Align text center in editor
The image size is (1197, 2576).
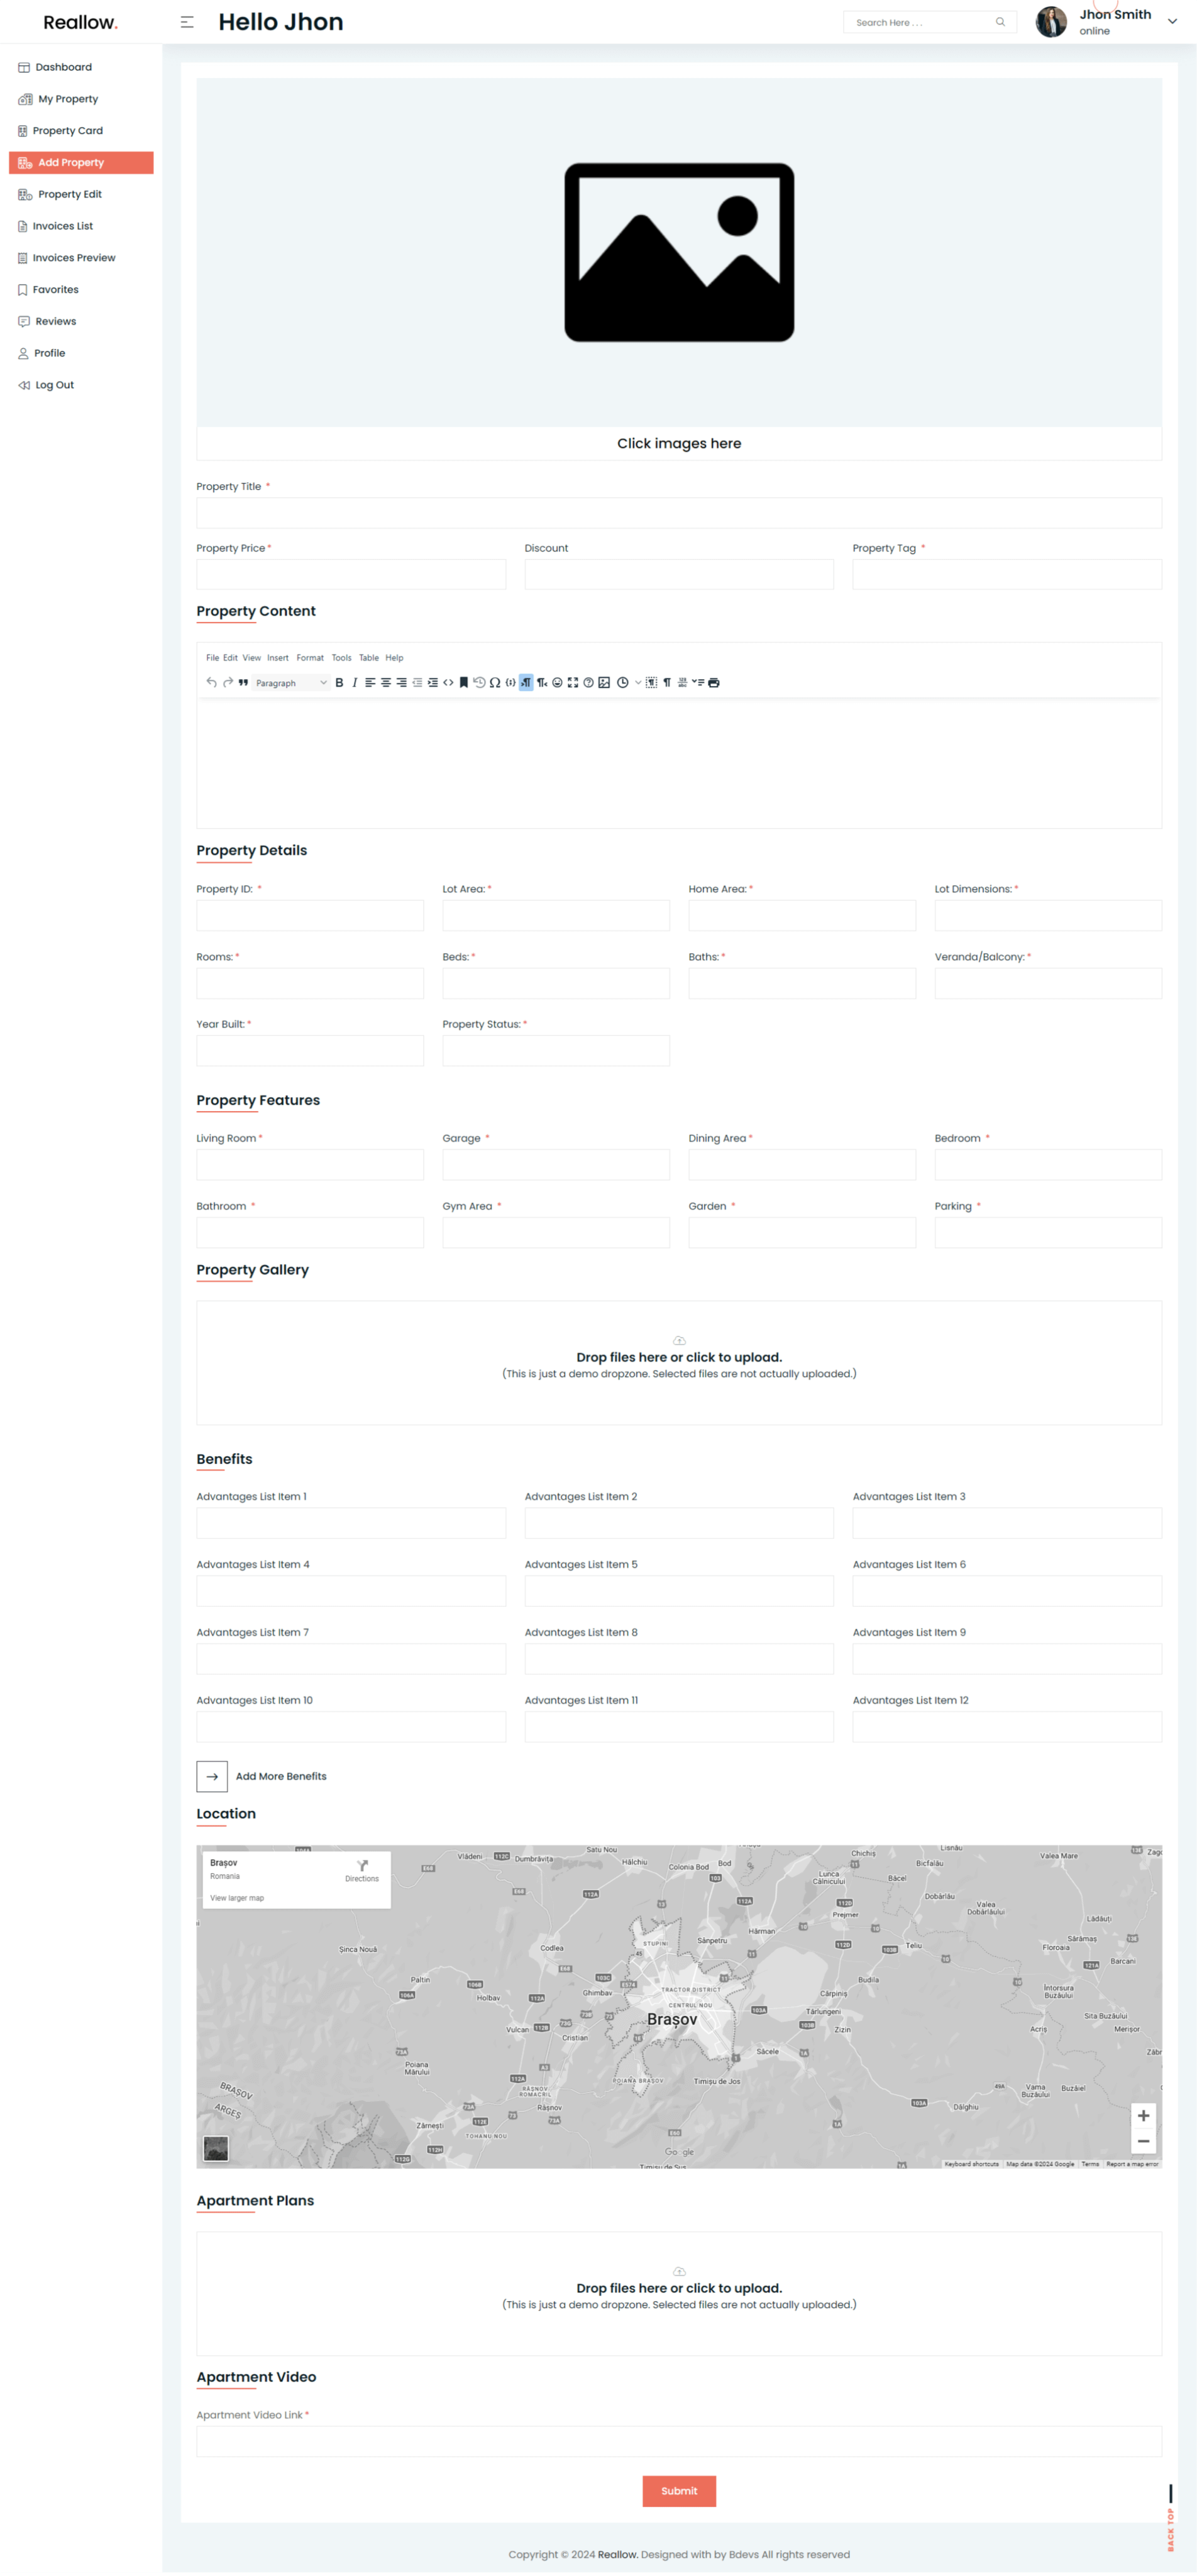click(x=386, y=682)
